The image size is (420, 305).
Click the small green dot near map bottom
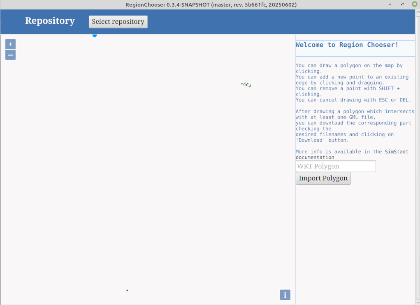(x=127, y=290)
